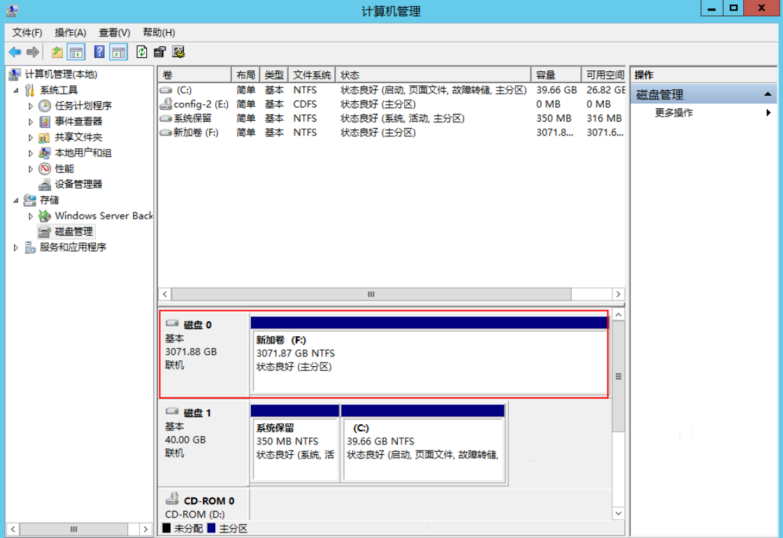Click the volume list horizontal scrollbar left arrow

165,294
